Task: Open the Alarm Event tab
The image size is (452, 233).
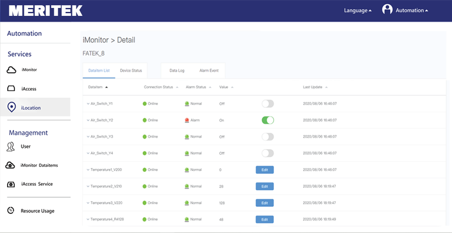Action: click(x=209, y=70)
